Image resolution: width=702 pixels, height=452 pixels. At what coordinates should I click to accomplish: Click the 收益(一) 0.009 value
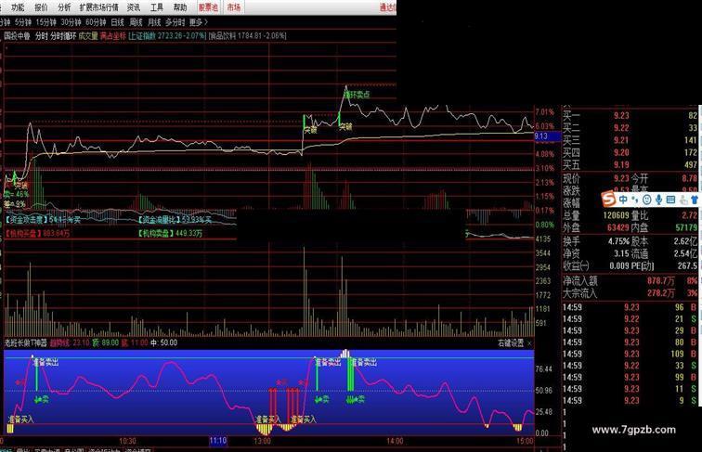(619, 265)
